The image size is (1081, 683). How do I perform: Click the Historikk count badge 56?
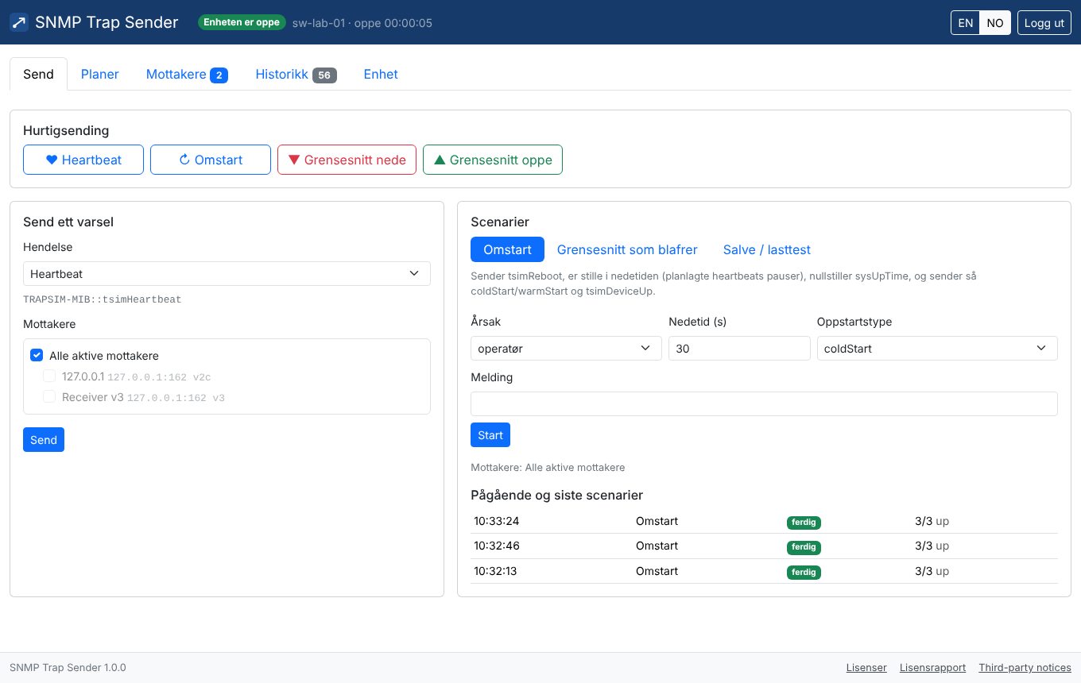coord(324,75)
